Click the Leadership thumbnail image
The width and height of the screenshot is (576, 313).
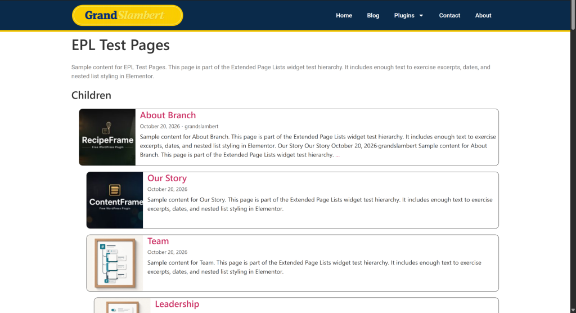[122, 306]
